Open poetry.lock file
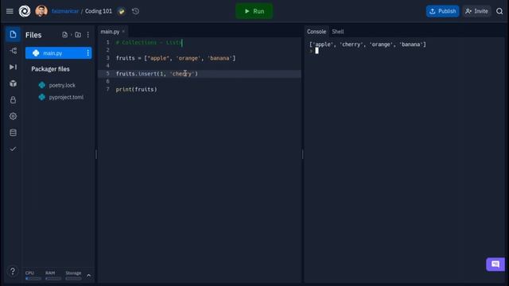The image size is (509, 286). coord(62,85)
